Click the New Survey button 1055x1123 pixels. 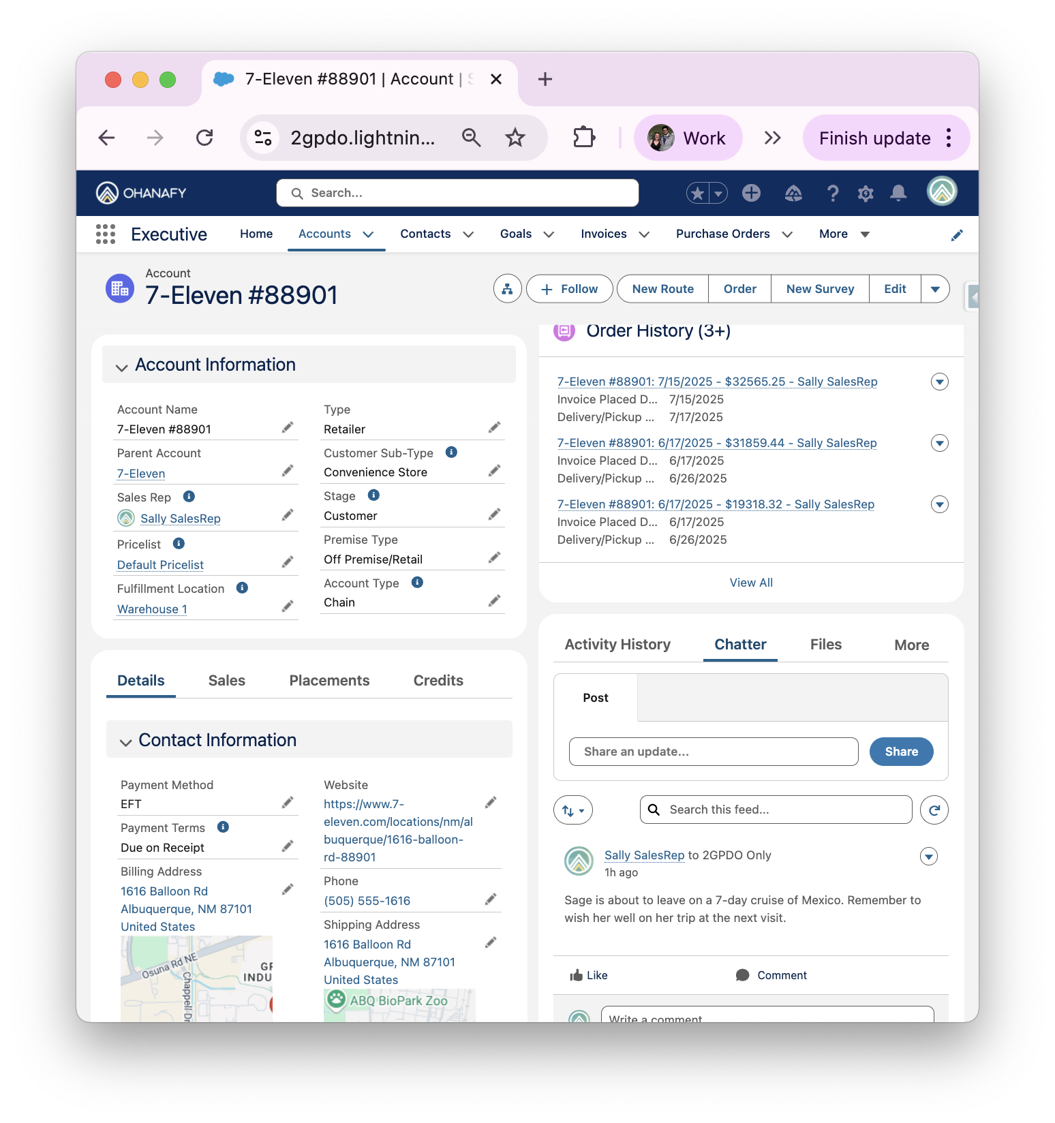click(820, 289)
